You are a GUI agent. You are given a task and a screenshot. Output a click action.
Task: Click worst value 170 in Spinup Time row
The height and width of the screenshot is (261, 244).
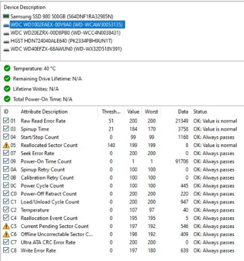[x=151, y=129]
